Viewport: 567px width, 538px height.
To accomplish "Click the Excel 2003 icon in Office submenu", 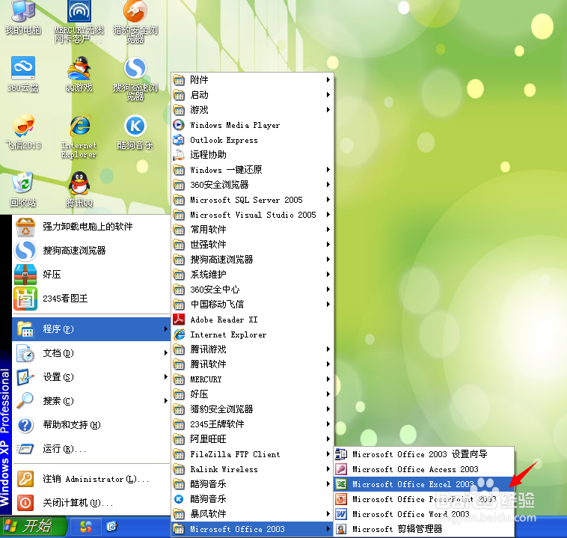I will (340, 484).
